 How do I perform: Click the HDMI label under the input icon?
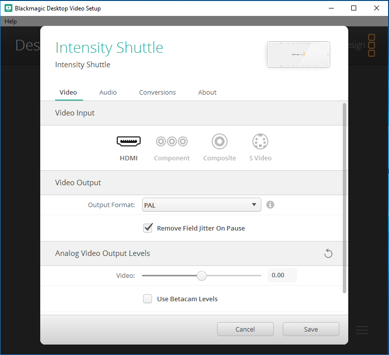point(129,158)
